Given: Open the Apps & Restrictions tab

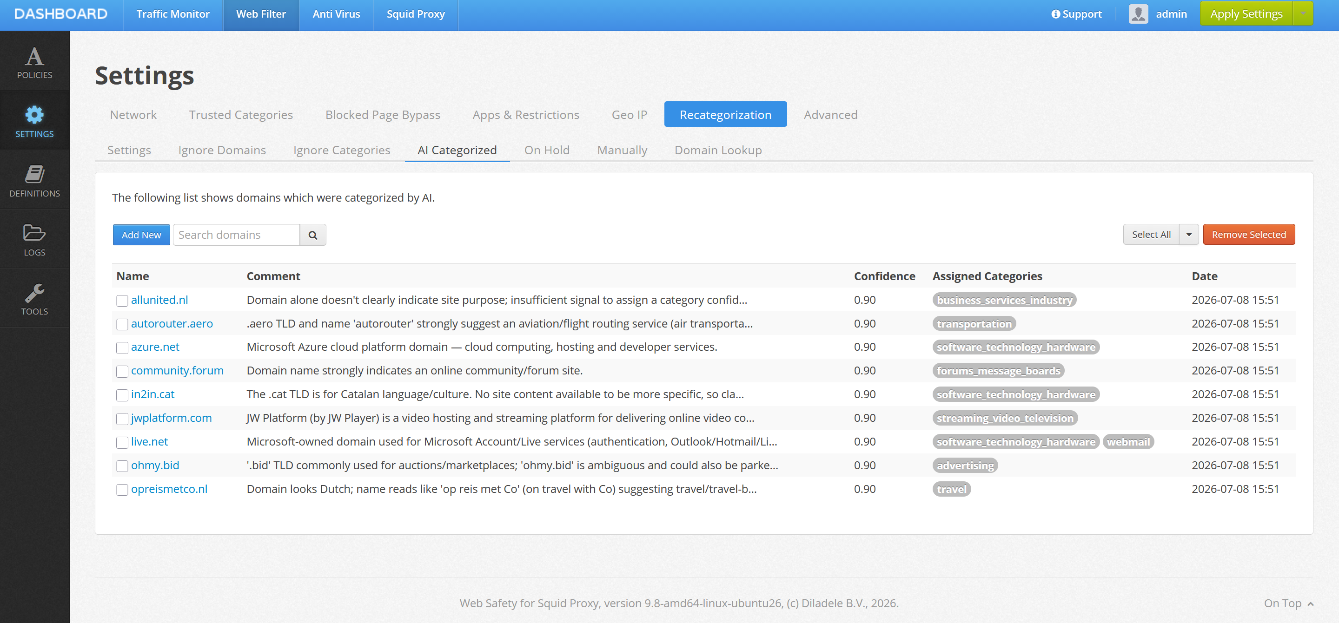Looking at the screenshot, I should [525, 114].
